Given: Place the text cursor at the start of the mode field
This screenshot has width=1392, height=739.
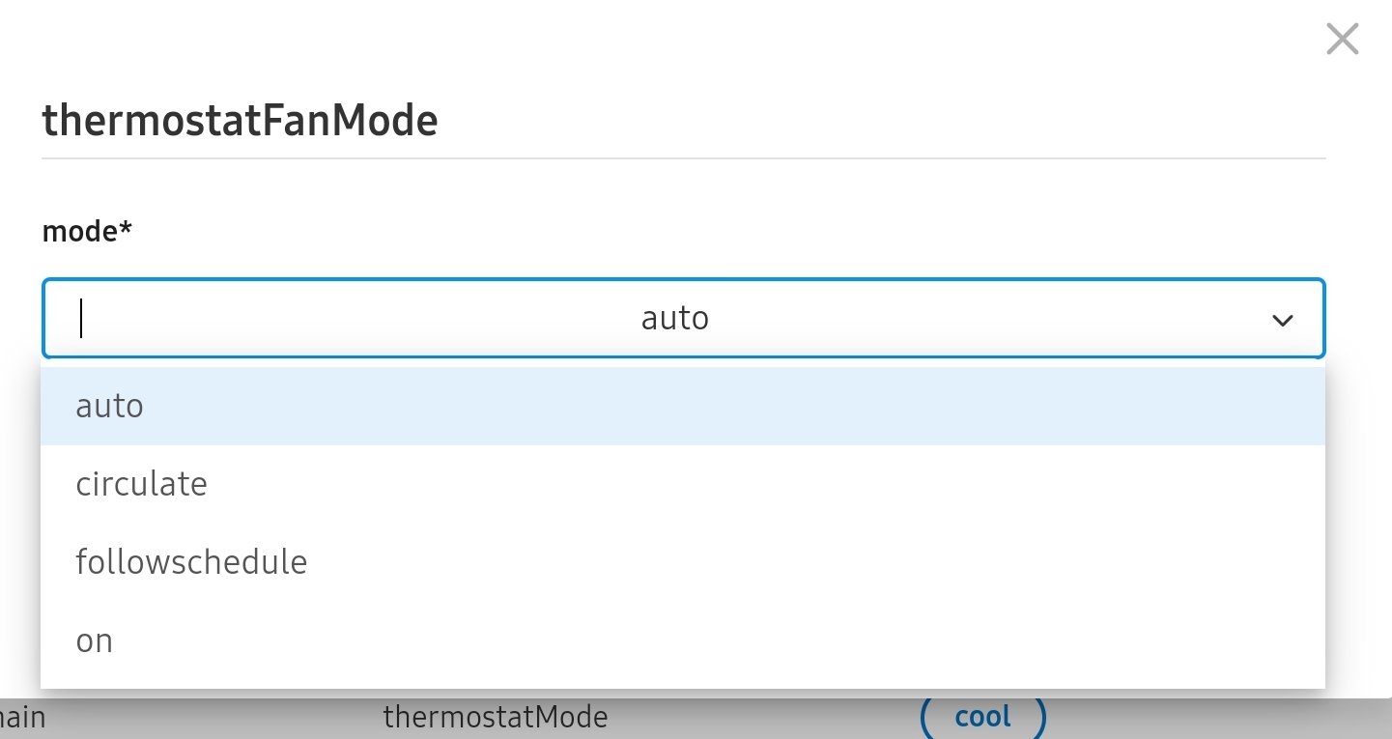Looking at the screenshot, I should pyautogui.click(x=82, y=319).
